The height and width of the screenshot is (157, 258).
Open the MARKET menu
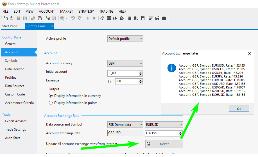coord(67,11)
